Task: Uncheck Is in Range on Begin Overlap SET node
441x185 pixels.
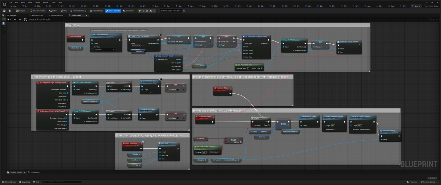Action: [x=178, y=90]
